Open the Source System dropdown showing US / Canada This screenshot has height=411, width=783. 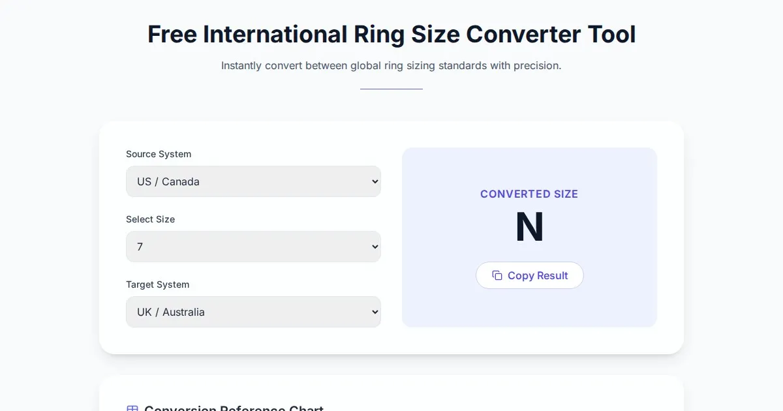tap(253, 181)
